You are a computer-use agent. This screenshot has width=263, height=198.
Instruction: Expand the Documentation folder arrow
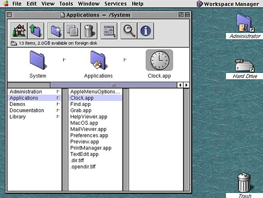(x=58, y=110)
